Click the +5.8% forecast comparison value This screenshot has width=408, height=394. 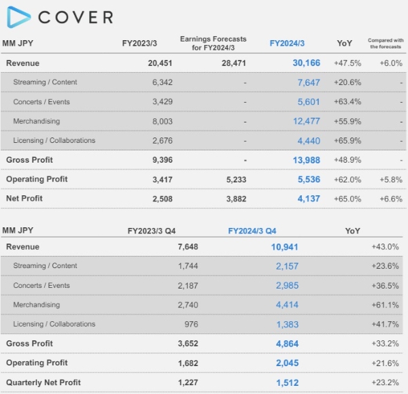point(391,180)
